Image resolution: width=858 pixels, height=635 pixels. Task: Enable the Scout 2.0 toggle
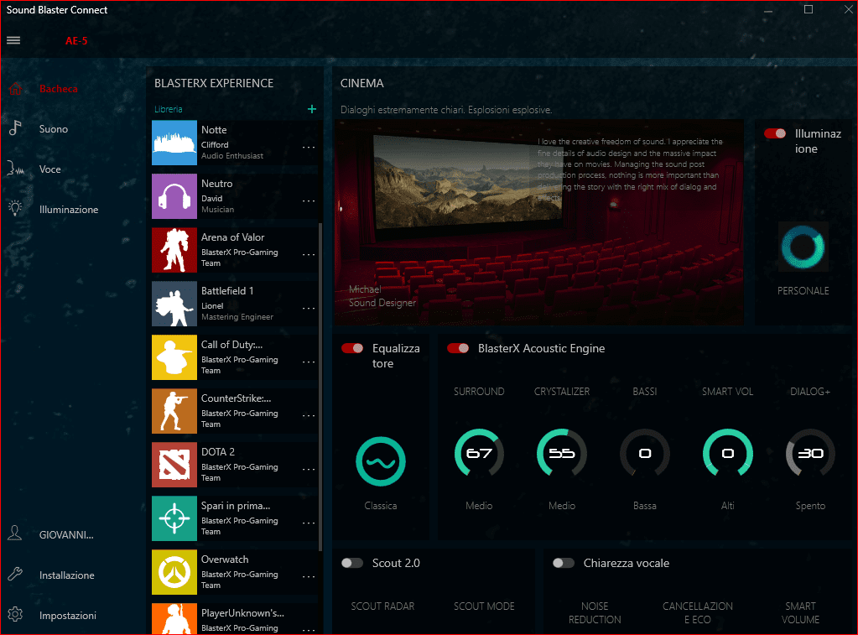tap(352, 563)
